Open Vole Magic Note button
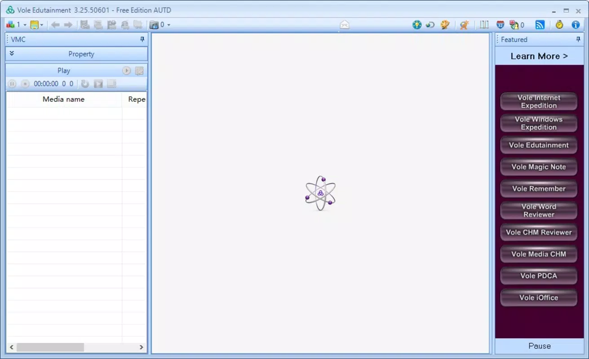589x359 pixels. (x=539, y=167)
